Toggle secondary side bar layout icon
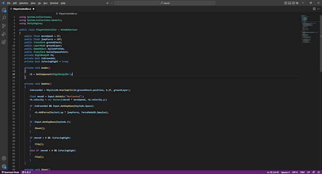This screenshot has height=174, width=322. pyautogui.click(x=293, y=3)
